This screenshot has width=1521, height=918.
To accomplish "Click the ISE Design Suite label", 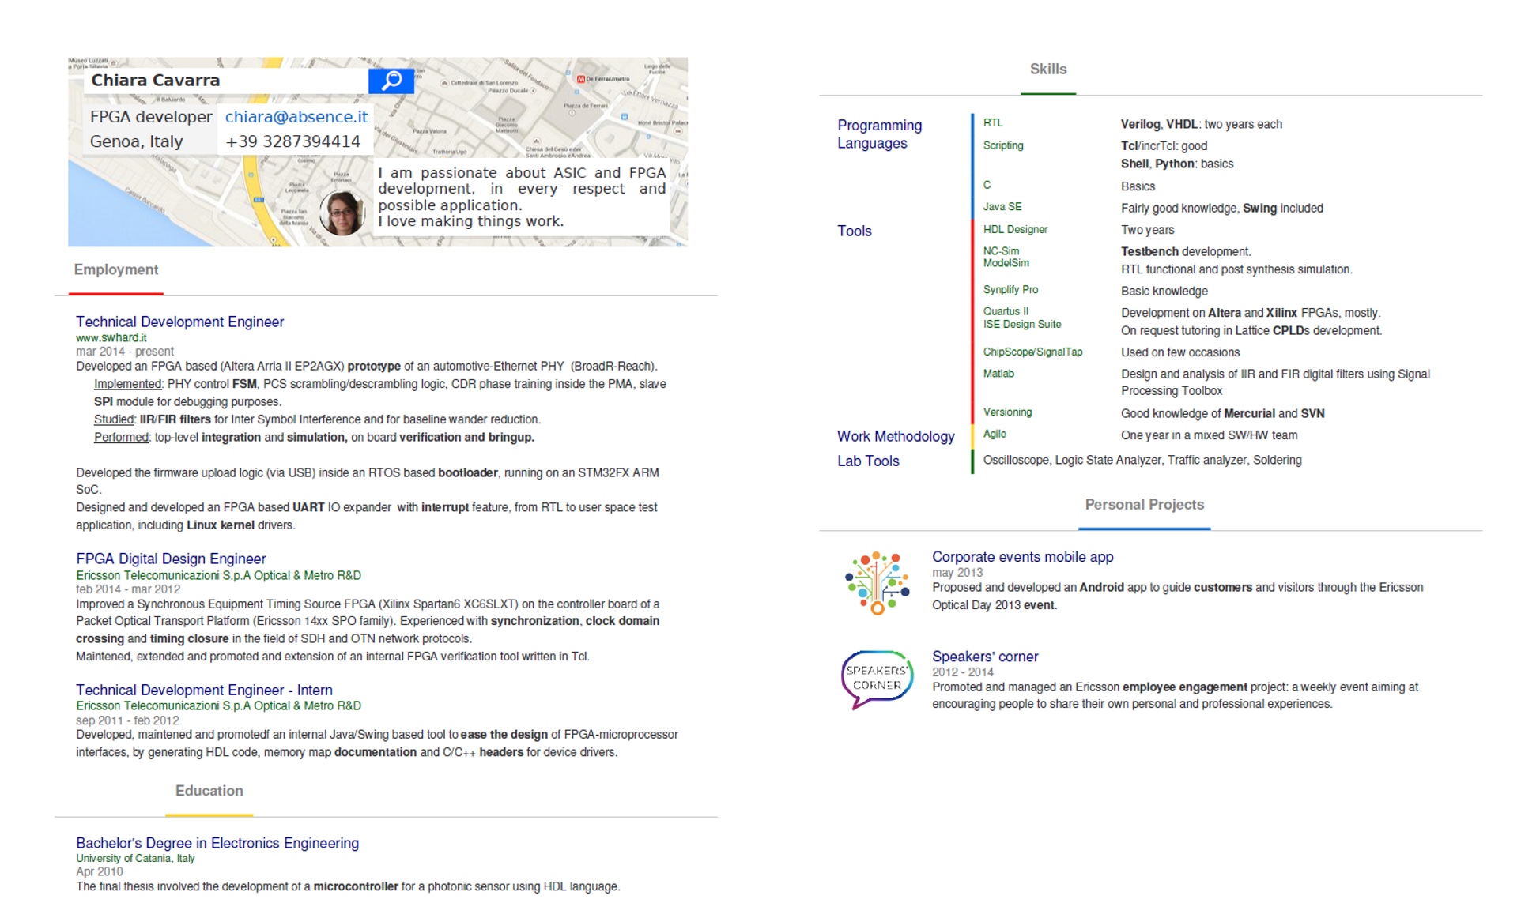I will click(x=1022, y=324).
